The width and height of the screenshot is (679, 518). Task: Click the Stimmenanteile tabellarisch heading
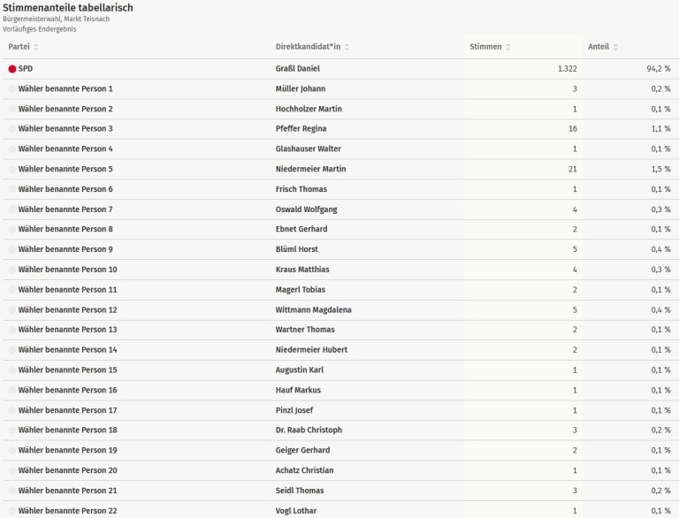pyautogui.click(x=68, y=7)
